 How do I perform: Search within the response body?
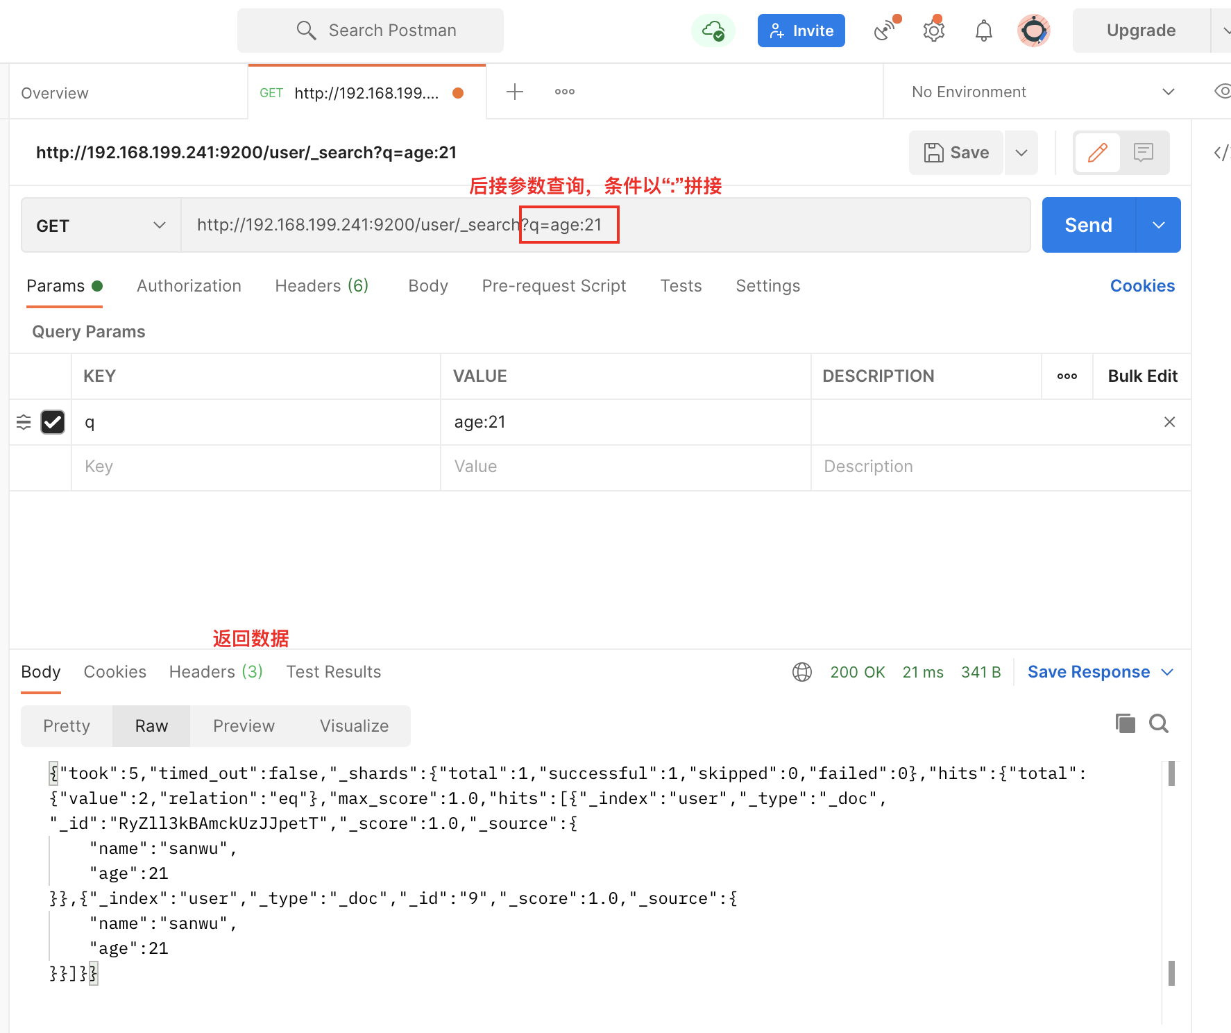(x=1159, y=723)
